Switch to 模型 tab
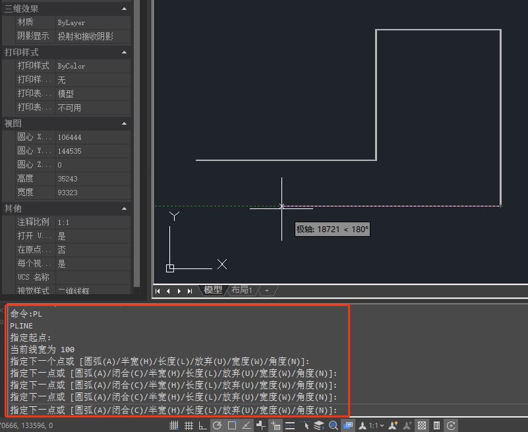 [x=213, y=290]
